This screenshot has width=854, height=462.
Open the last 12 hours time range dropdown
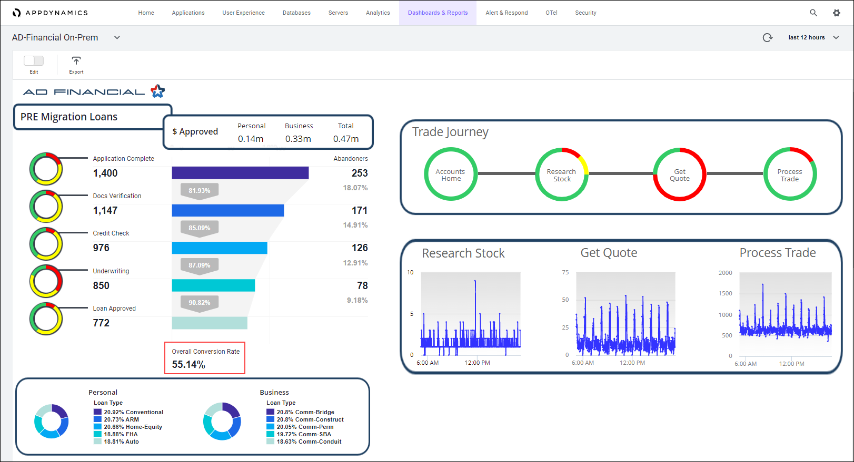click(x=813, y=37)
